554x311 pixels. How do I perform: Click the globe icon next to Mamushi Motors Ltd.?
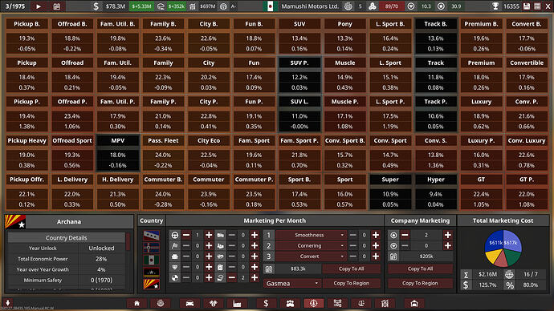pos(348,6)
